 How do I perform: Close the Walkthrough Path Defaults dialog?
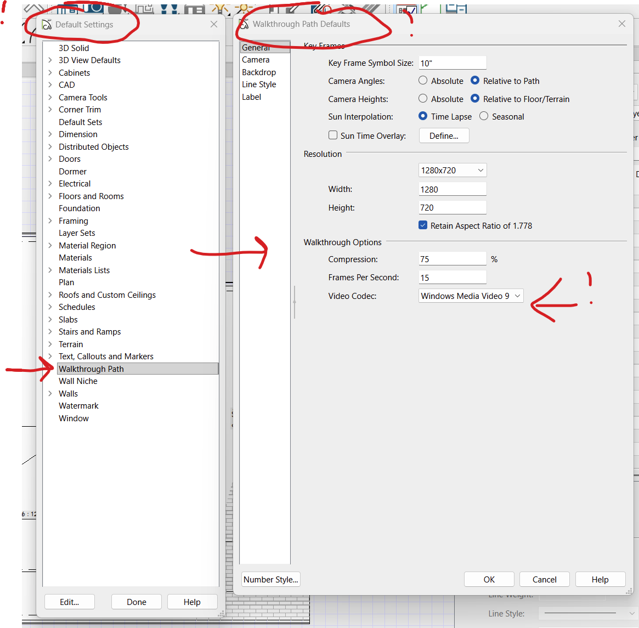[x=621, y=24]
